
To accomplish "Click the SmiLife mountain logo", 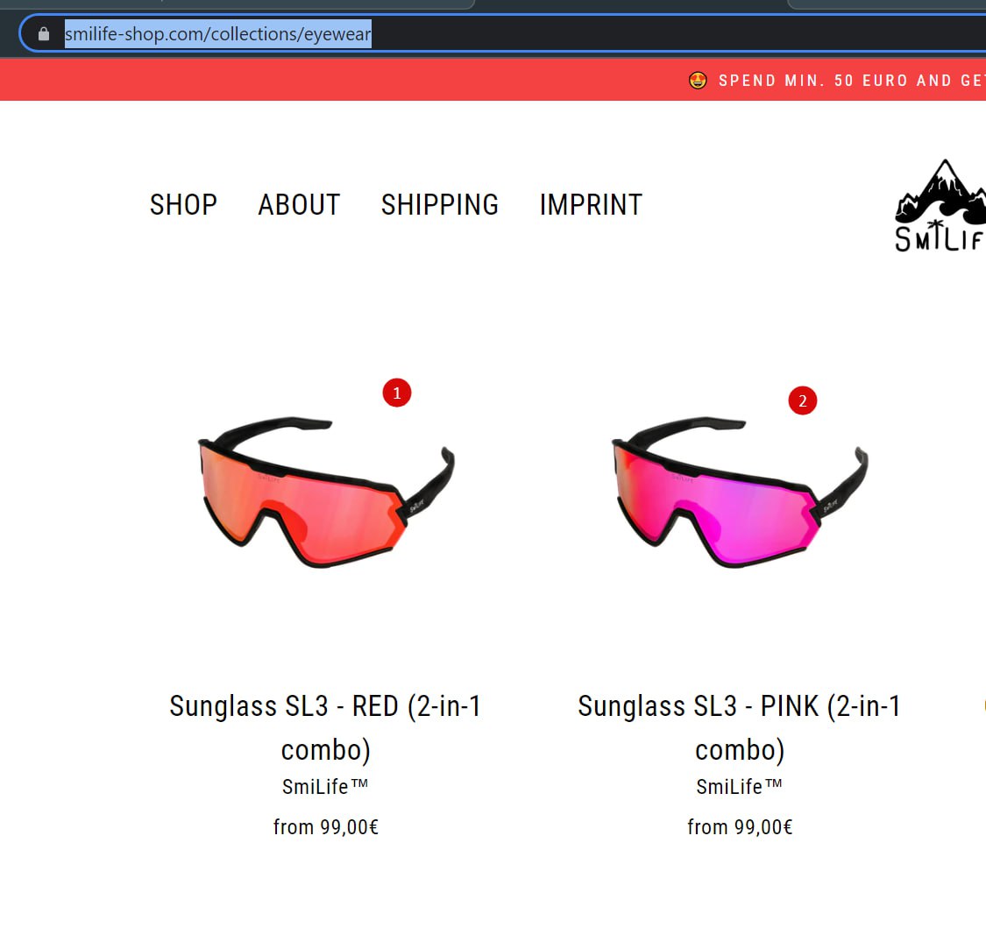I will point(940,206).
